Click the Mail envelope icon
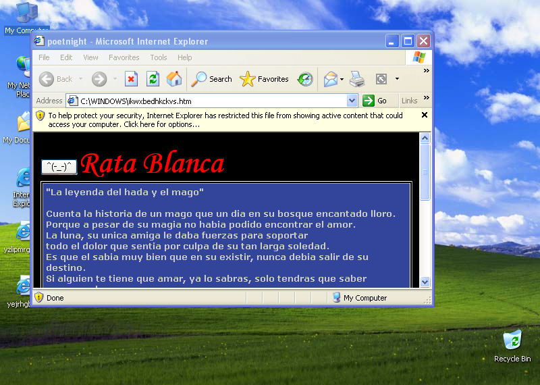 coord(331,79)
